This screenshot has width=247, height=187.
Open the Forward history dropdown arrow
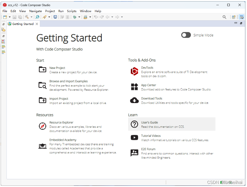[x=122, y=17]
